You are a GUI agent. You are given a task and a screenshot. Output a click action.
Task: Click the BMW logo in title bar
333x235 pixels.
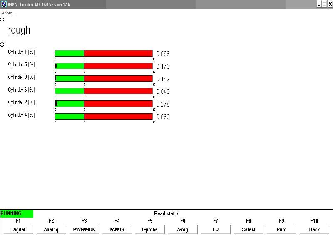pos(4,4)
